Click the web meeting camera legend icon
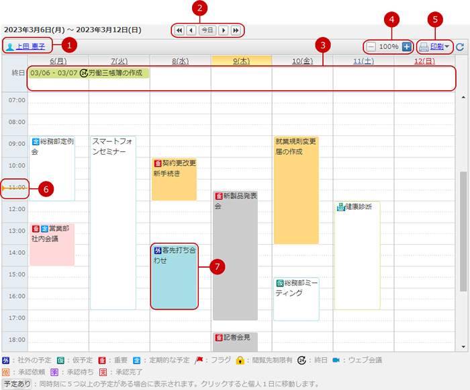The image size is (470, 390). [336, 360]
